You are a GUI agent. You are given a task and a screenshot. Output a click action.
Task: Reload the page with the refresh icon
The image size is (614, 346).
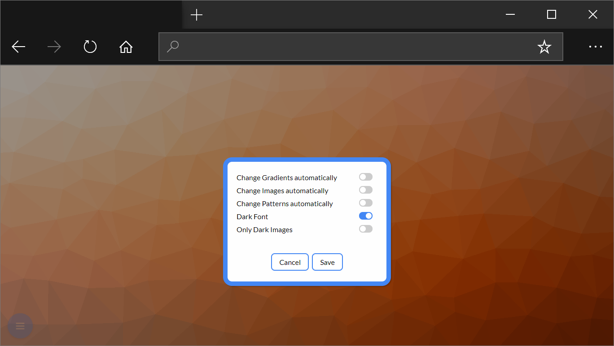(90, 47)
